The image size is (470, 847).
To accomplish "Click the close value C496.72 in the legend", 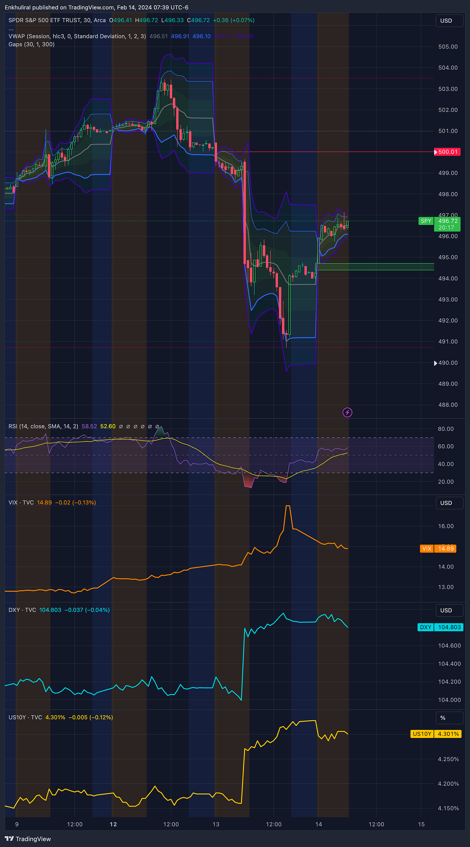I will coord(198,20).
